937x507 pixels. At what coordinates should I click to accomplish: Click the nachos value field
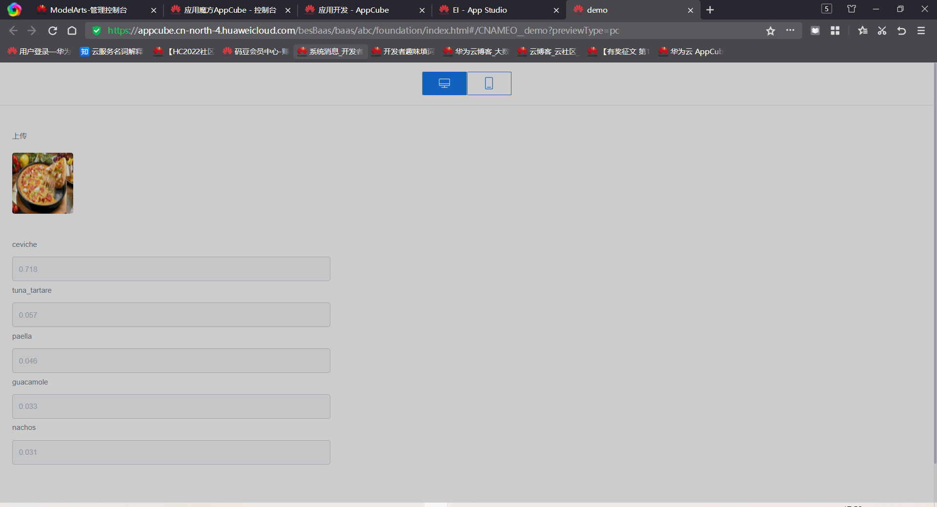click(x=171, y=452)
